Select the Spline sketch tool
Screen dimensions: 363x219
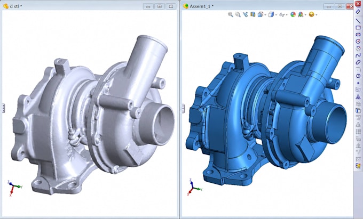click(358, 55)
